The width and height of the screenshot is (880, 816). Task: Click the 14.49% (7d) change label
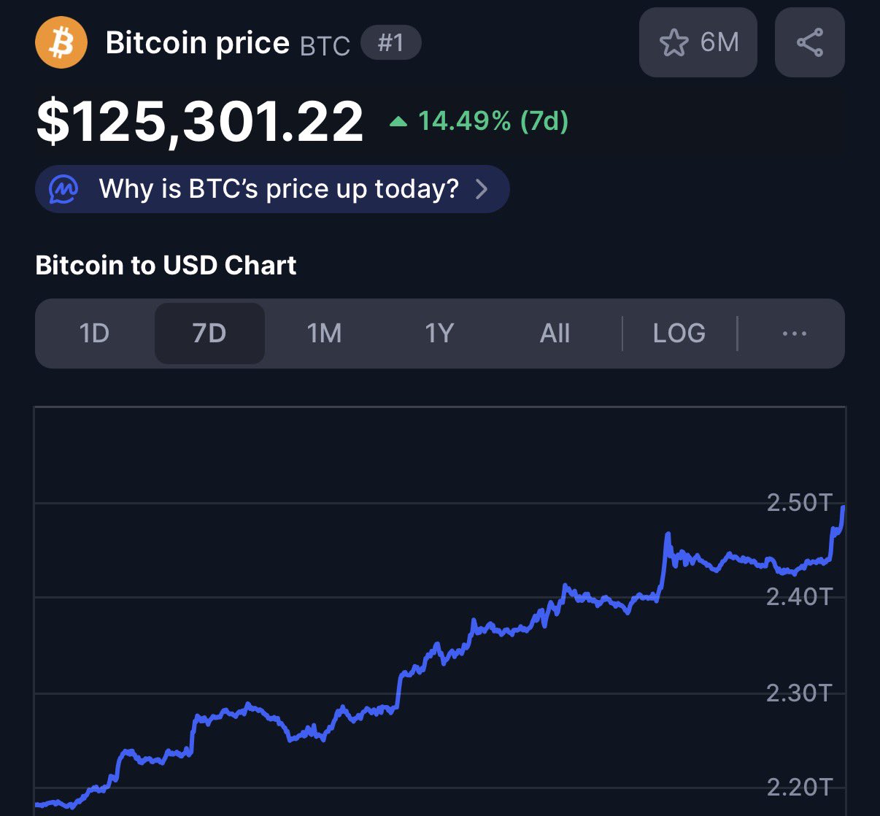tap(493, 121)
